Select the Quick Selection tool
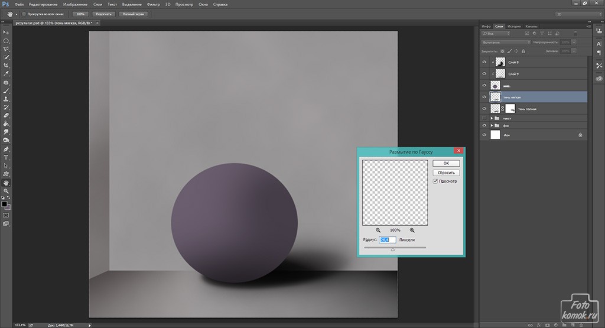 pyautogui.click(x=6, y=57)
